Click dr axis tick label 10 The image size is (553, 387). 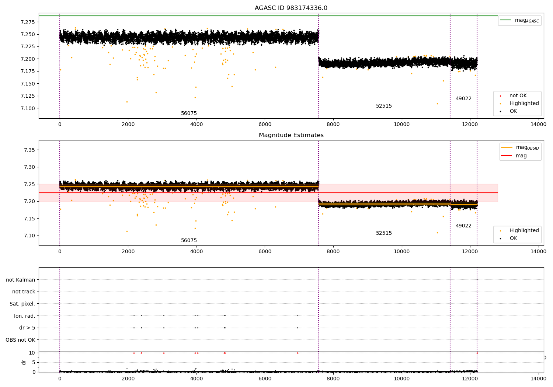coord(32,353)
